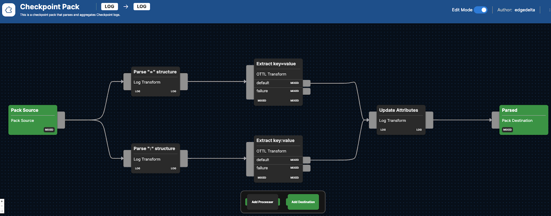Zoom out with the canvas minus icon
Viewport: 551px width, 216px height.
[2, 206]
